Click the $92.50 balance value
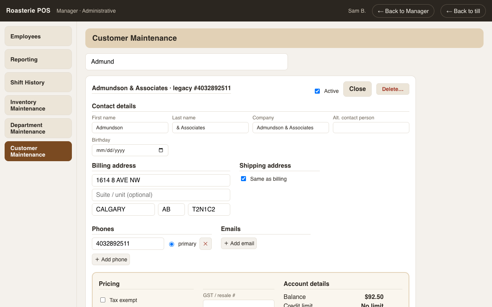The width and height of the screenshot is (492, 307). [374, 297]
